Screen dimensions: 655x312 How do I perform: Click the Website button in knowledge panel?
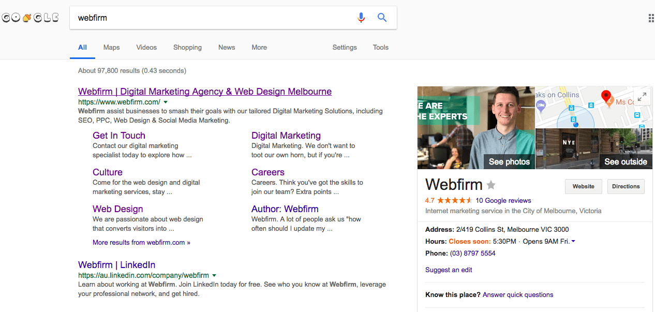click(x=584, y=186)
